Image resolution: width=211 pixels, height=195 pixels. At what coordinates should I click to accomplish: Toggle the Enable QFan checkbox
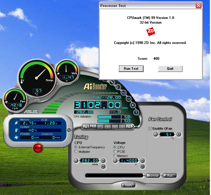[x=150, y=129]
